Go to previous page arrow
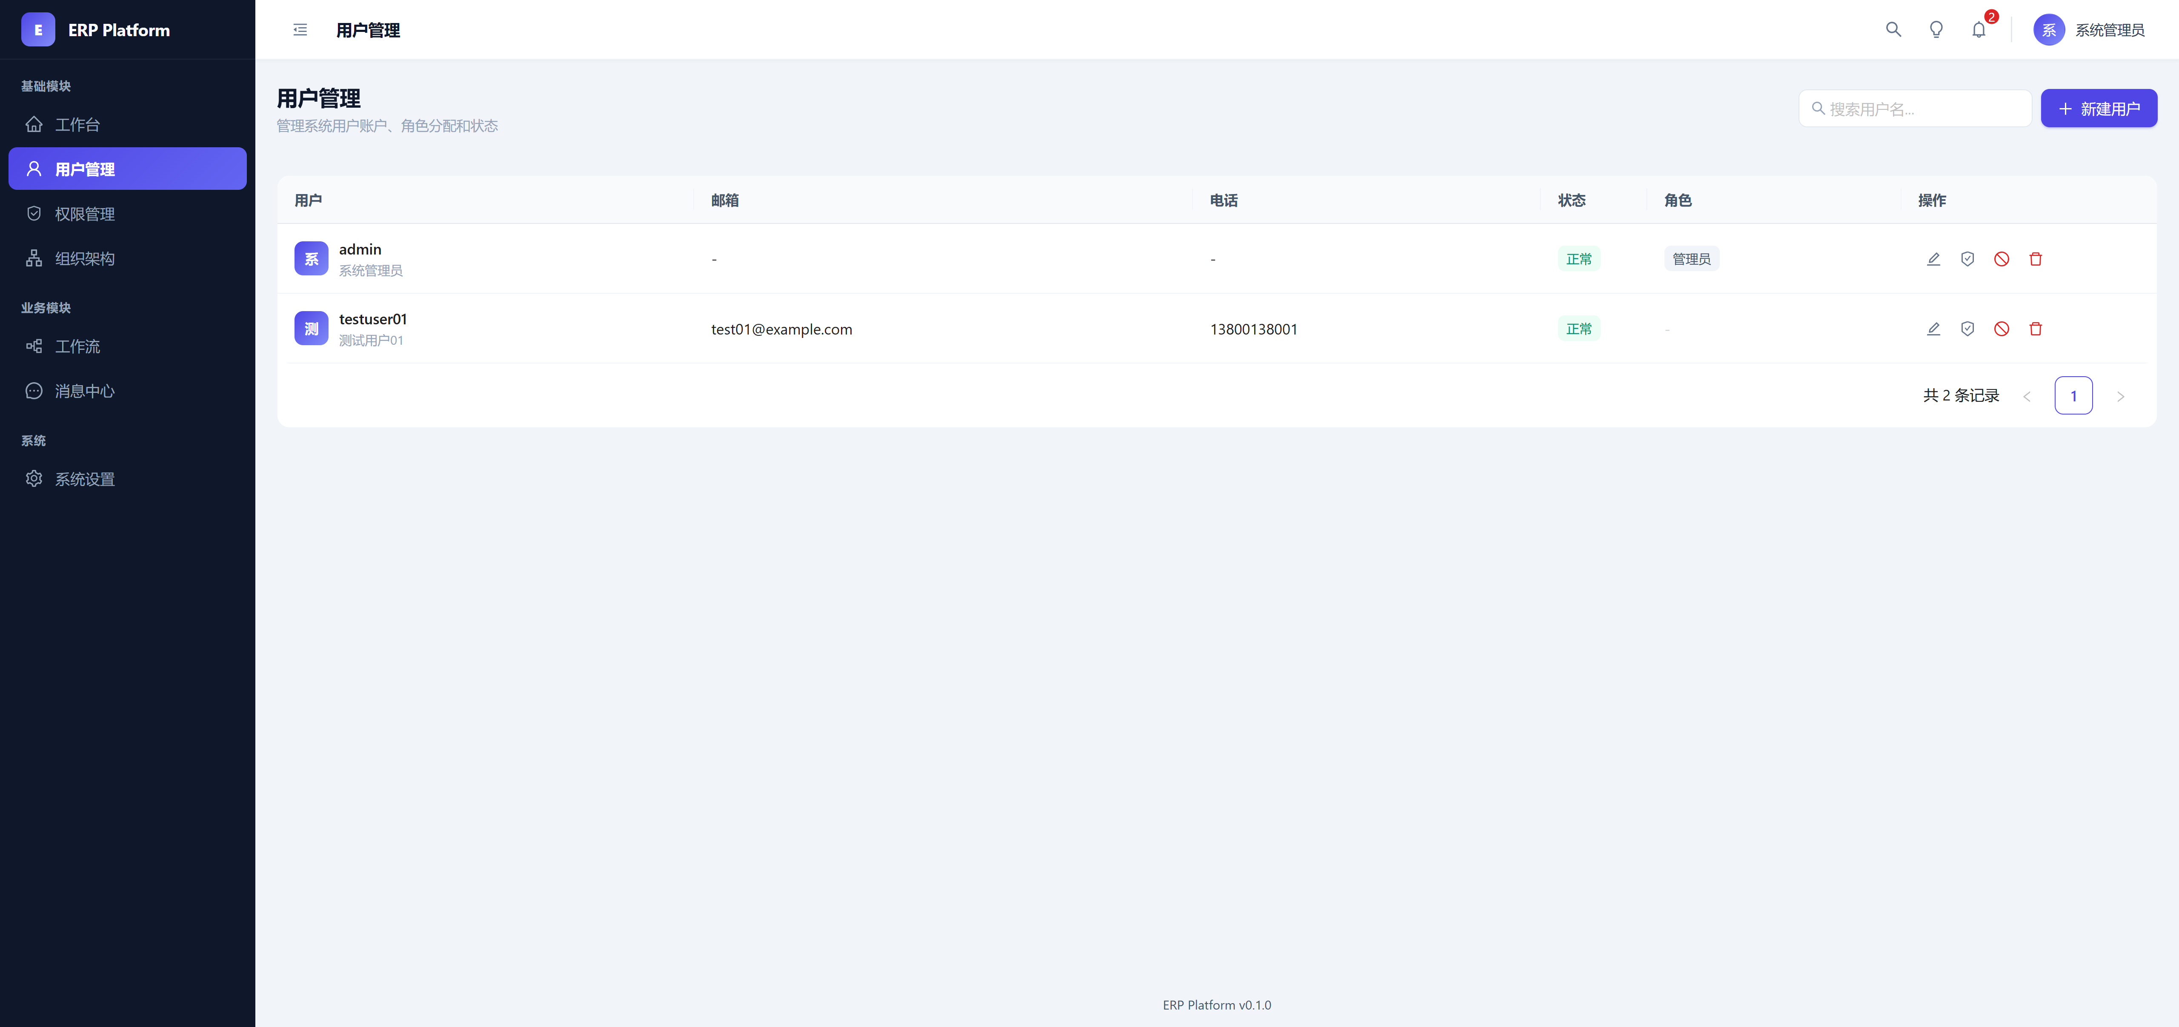The width and height of the screenshot is (2179, 1027). 2027,396
